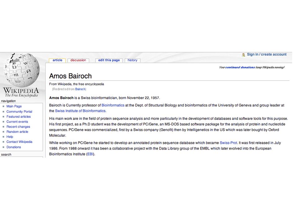298x223 pixels.
Task: Click 'From Wikipedia, the free encyclopedia' text
Action: click(76, 84)
